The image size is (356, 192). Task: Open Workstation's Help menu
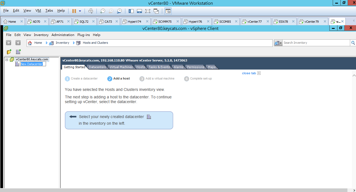[61, 11]
